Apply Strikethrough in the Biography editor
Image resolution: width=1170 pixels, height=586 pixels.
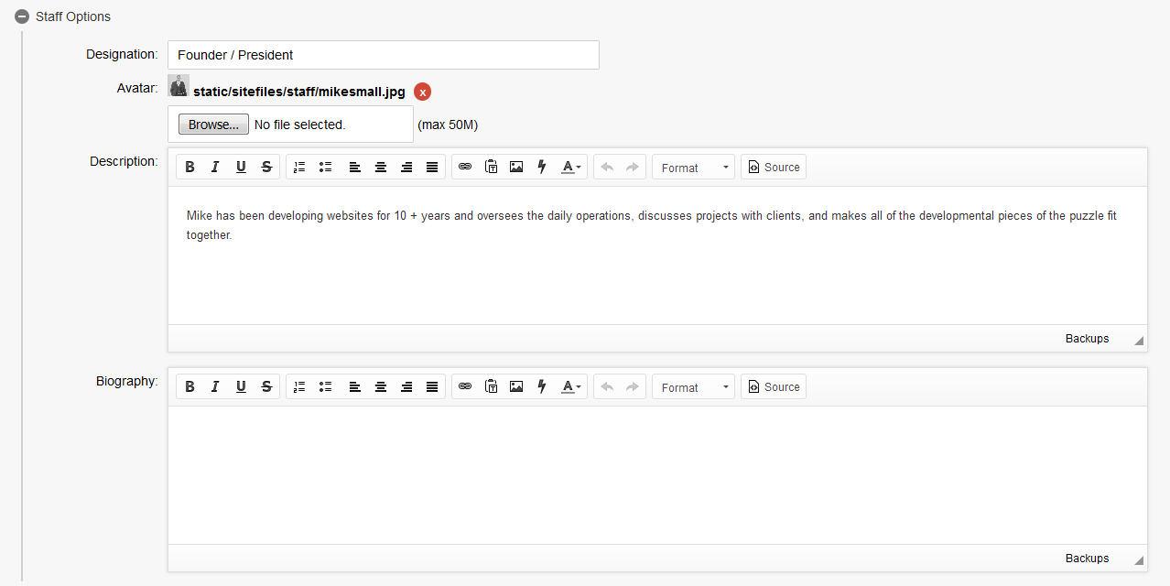point(266,386)
